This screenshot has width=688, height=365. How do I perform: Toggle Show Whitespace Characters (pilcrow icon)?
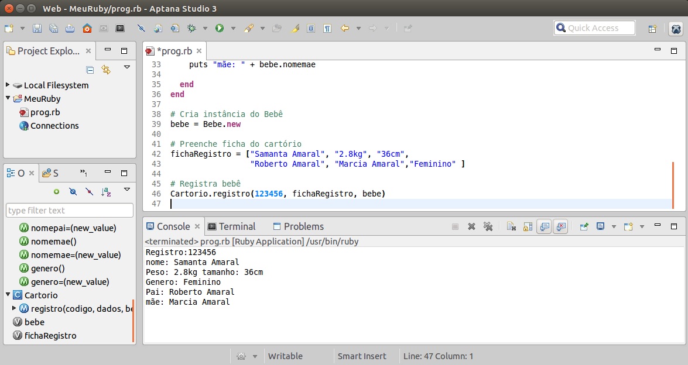[x=327, y=28]
